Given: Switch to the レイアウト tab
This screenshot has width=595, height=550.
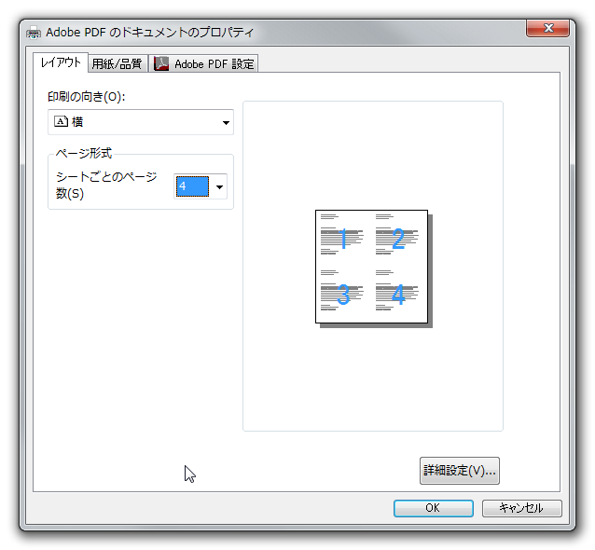Looking at the screenshot, I should (x=61, y=62).
